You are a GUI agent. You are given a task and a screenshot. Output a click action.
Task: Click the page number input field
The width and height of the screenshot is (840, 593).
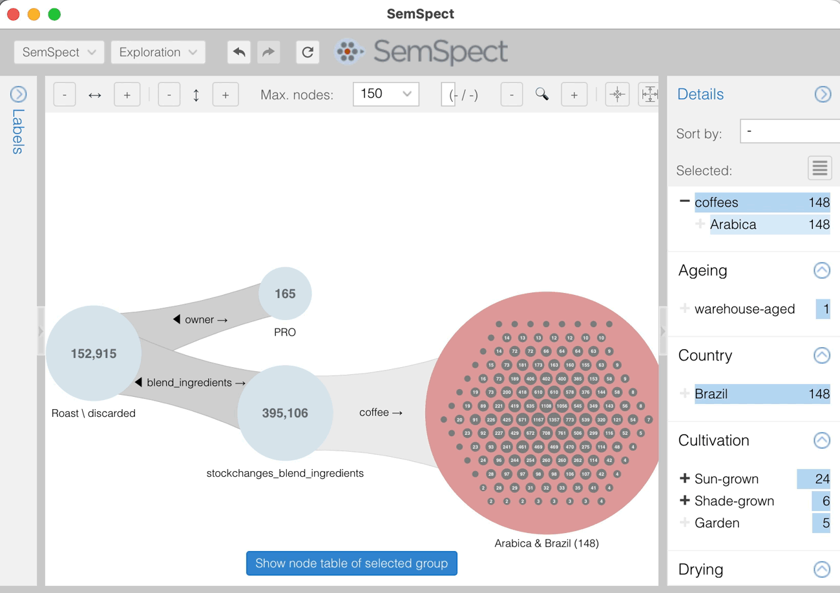pos(448,95)
